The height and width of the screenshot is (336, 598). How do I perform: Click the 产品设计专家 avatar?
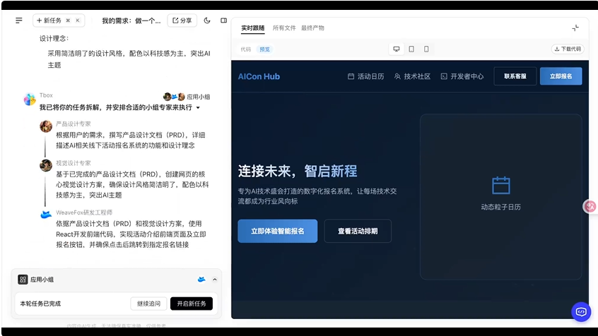(46, 126)
